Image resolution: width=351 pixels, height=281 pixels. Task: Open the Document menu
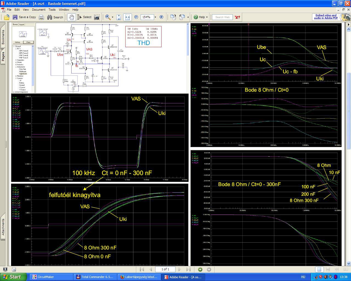39,10
